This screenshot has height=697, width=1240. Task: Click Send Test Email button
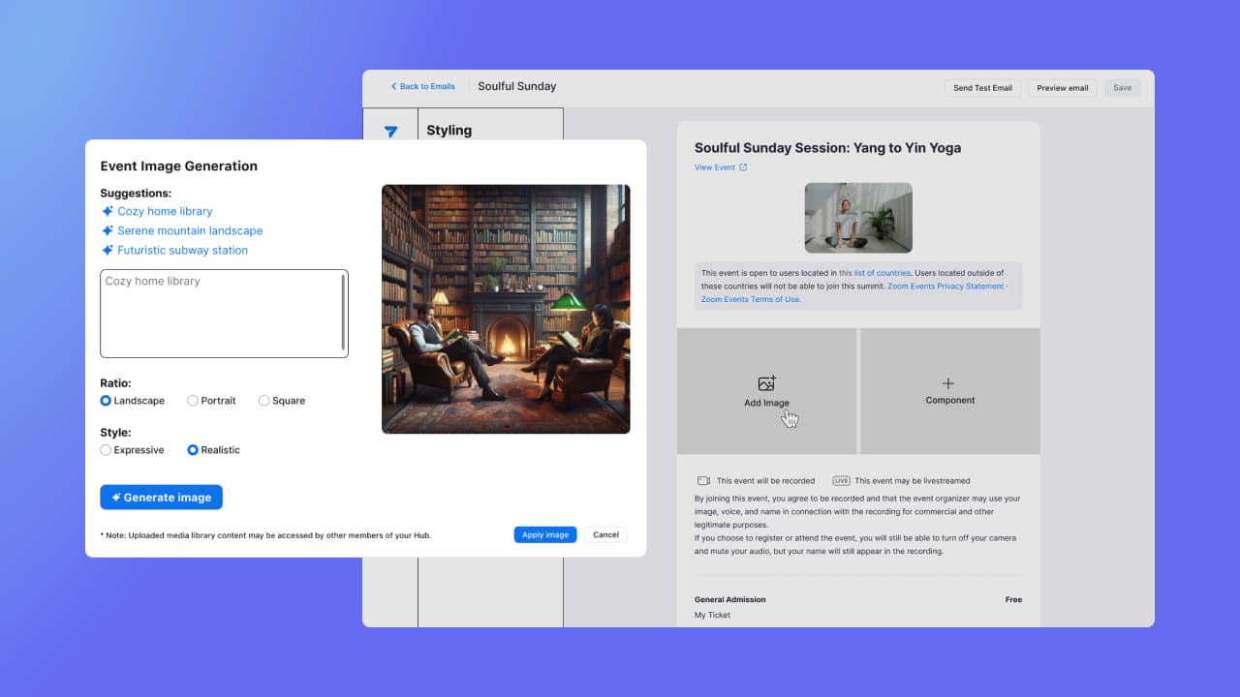point(982,88)
